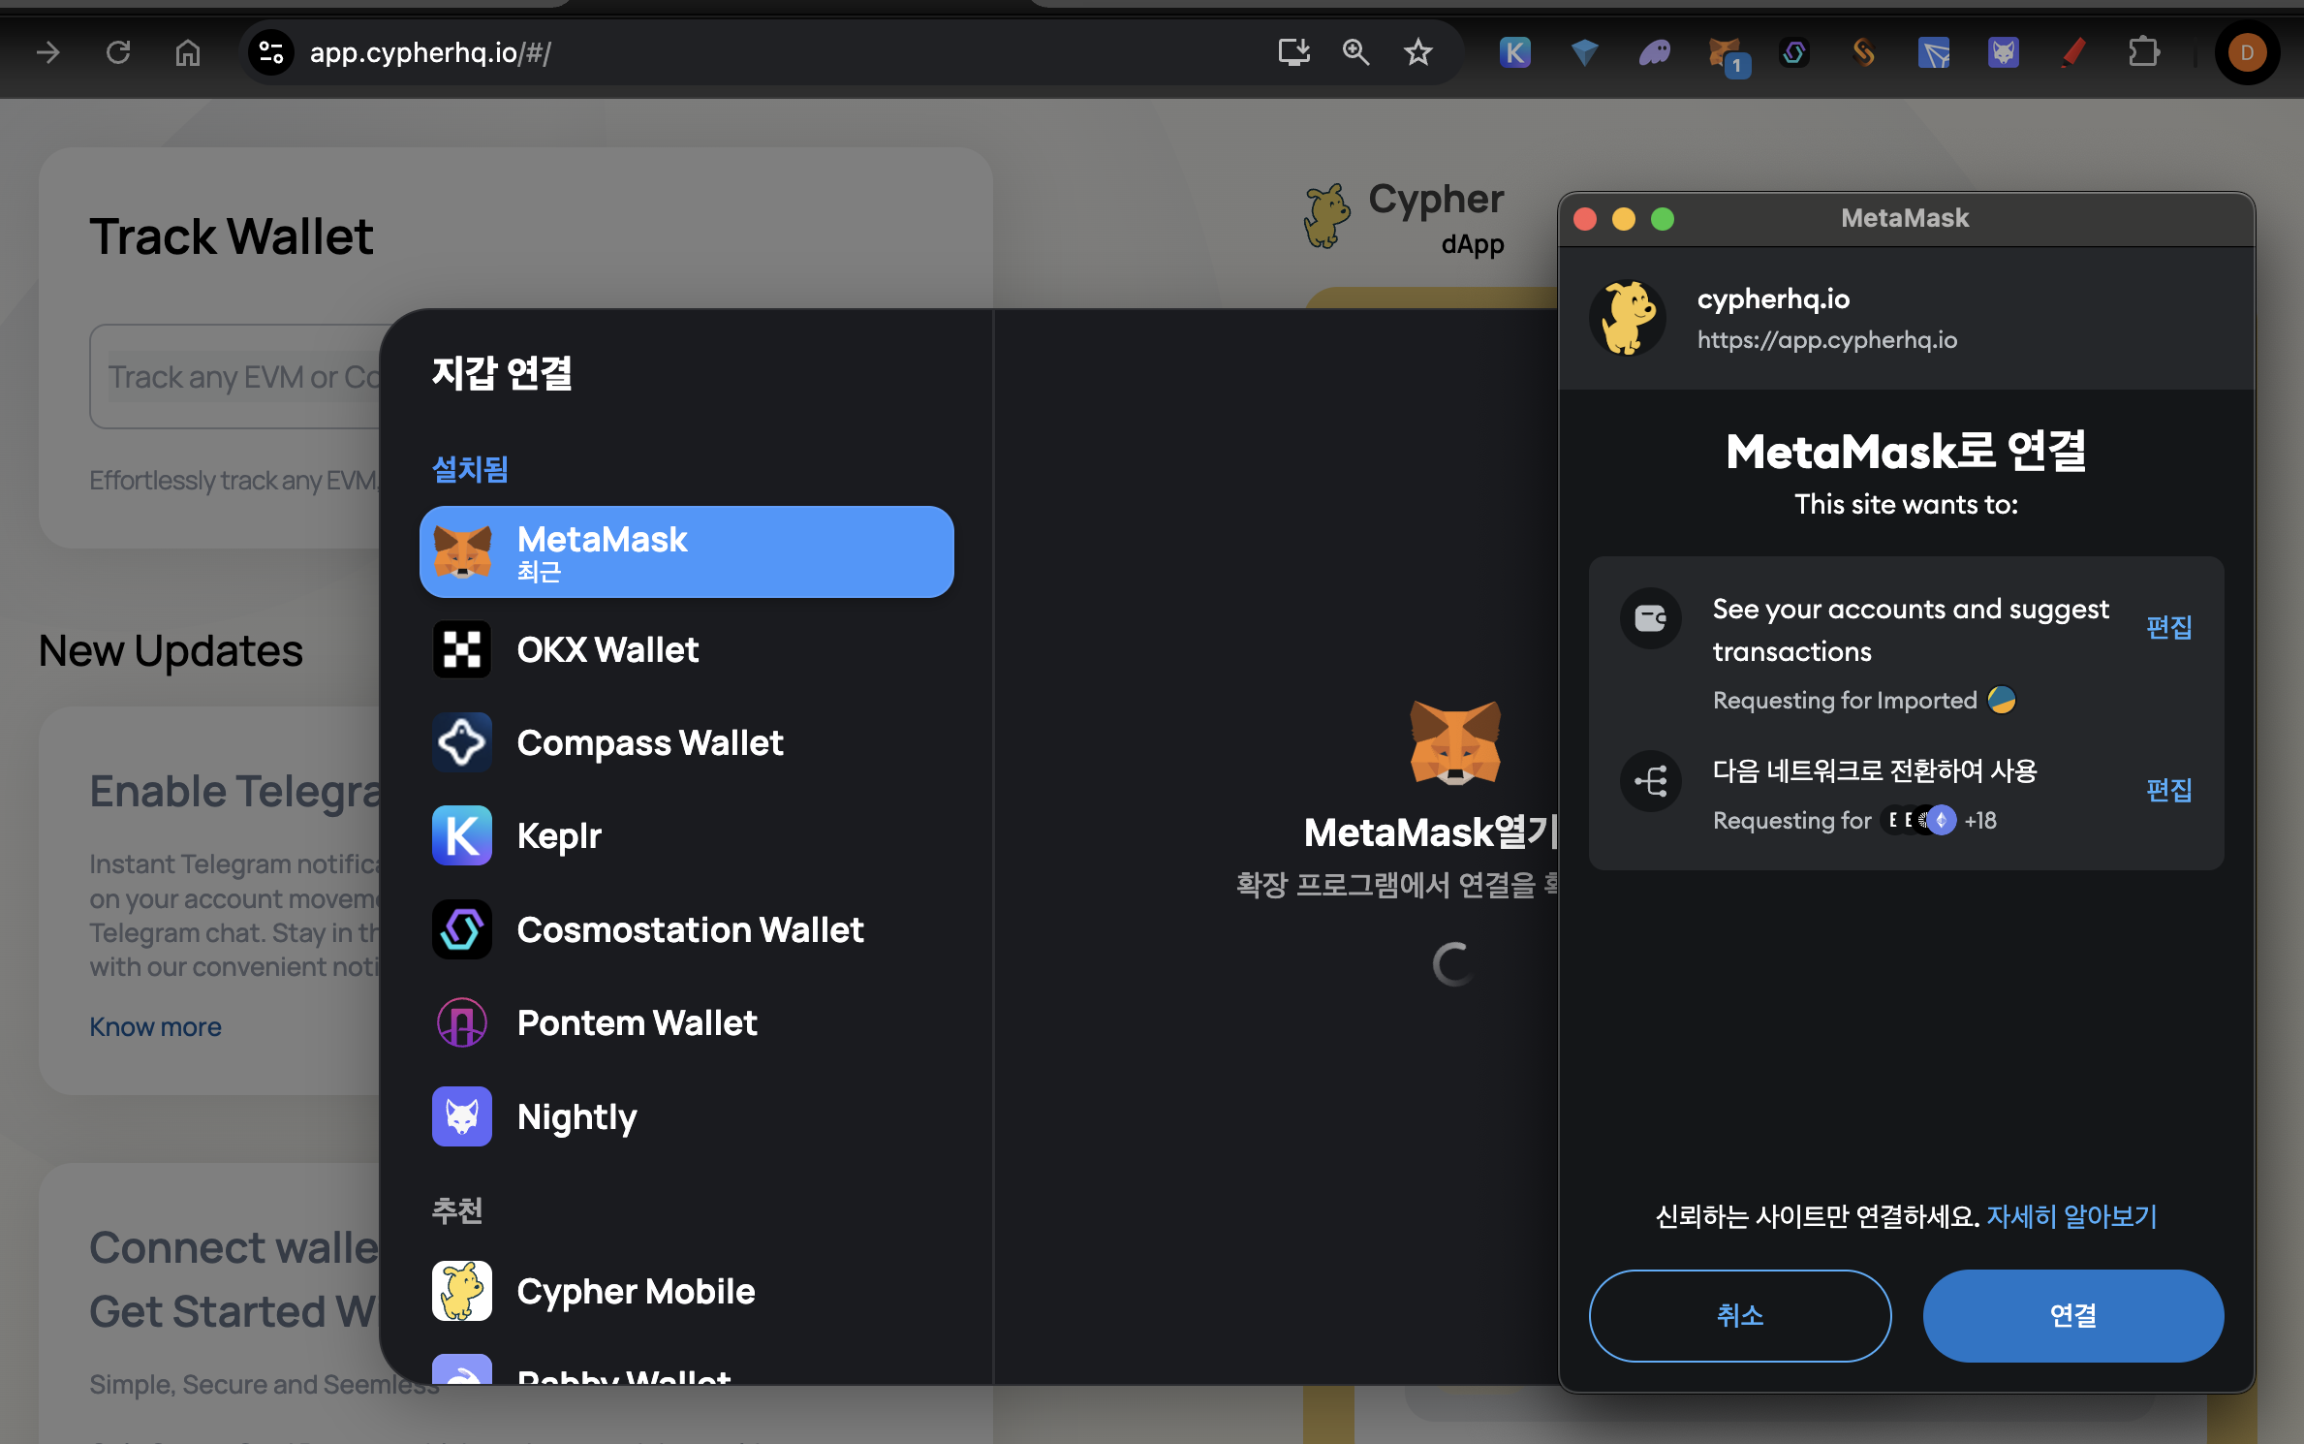Click the install app icon in address bar
Image resolution: width=2304 pixels, height=1444 pixels.
click(1293, 52)
